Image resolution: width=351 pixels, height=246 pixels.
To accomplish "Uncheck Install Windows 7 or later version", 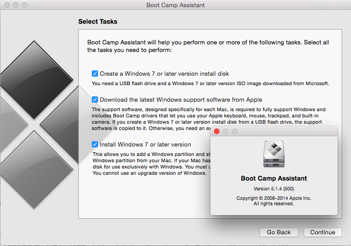I will click(x=95, y=144).
